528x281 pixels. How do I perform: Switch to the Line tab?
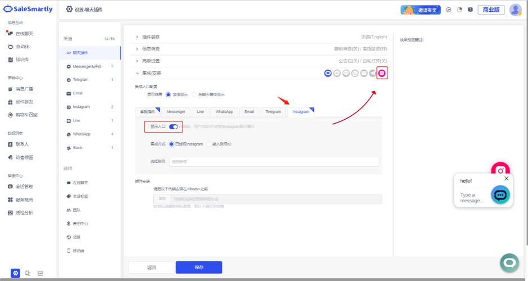pos(201,112)
